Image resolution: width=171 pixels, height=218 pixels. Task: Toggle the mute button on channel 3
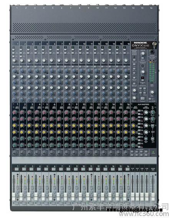click(31, 169)
